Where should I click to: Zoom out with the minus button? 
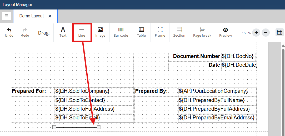tap(266, 33)
